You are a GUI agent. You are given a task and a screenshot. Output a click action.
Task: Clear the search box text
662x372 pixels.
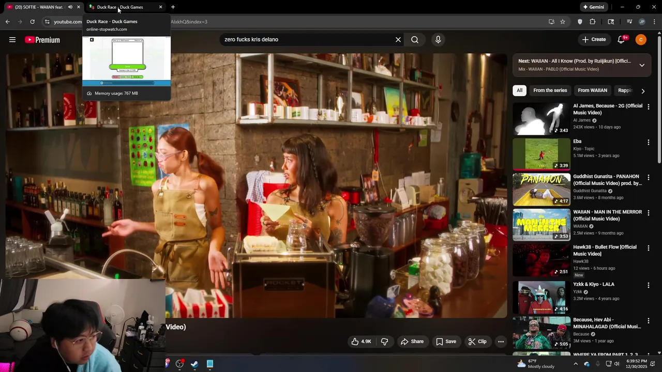(x=398, y=39)
